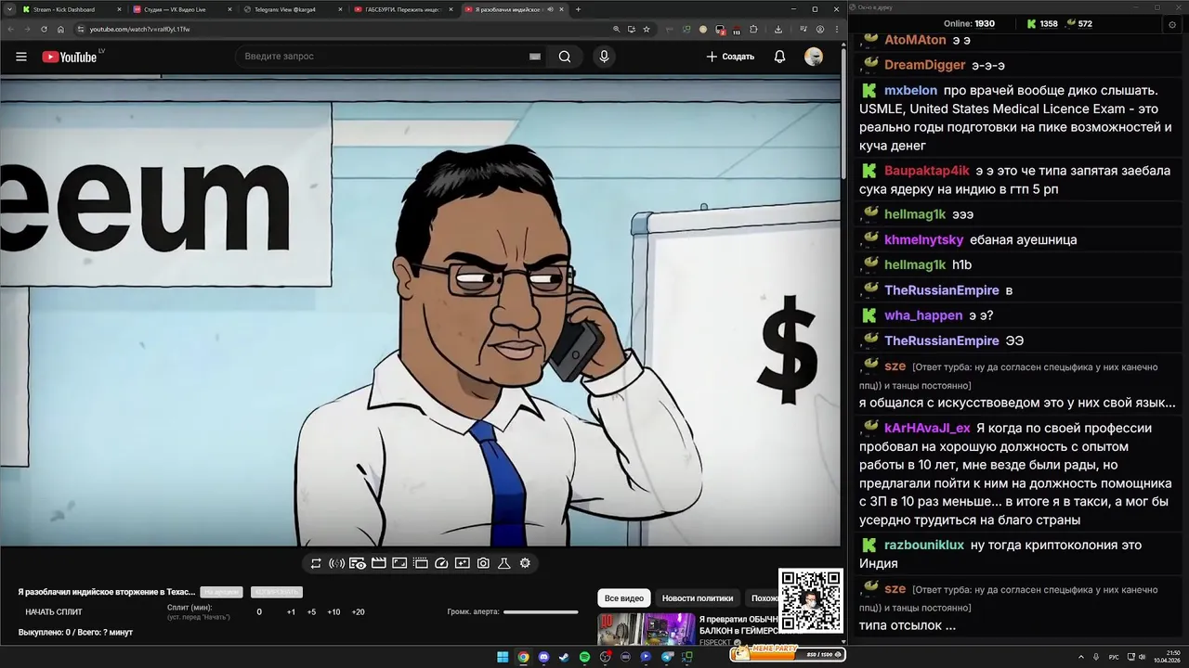Focus the YouTube search field

point(381,57)
